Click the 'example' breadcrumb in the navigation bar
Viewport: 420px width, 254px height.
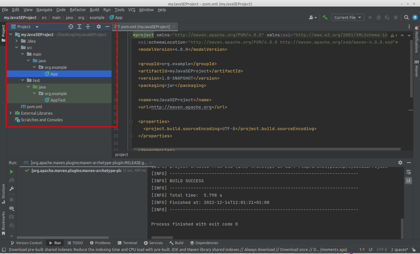(97, 18)
